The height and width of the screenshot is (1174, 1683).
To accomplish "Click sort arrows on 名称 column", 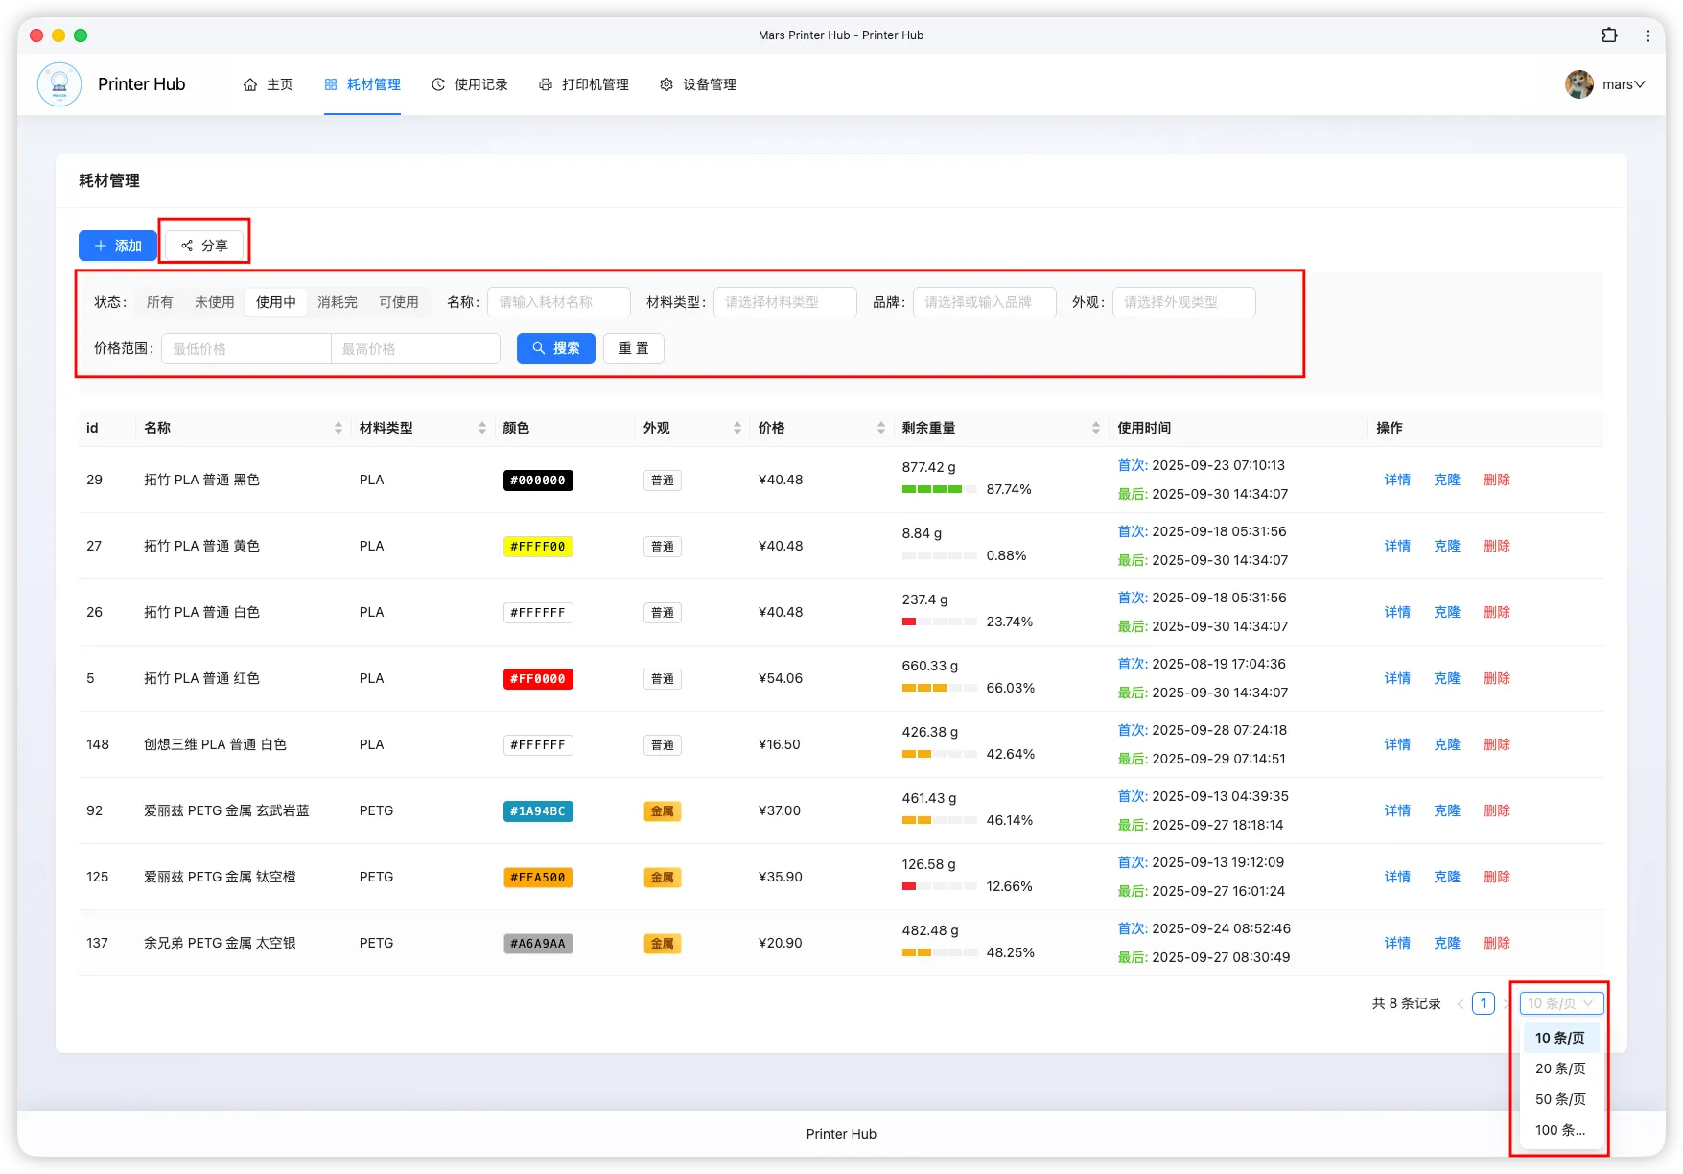I will tap(339, 428).
